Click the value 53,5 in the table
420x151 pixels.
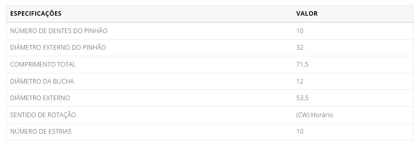(303, 98)
